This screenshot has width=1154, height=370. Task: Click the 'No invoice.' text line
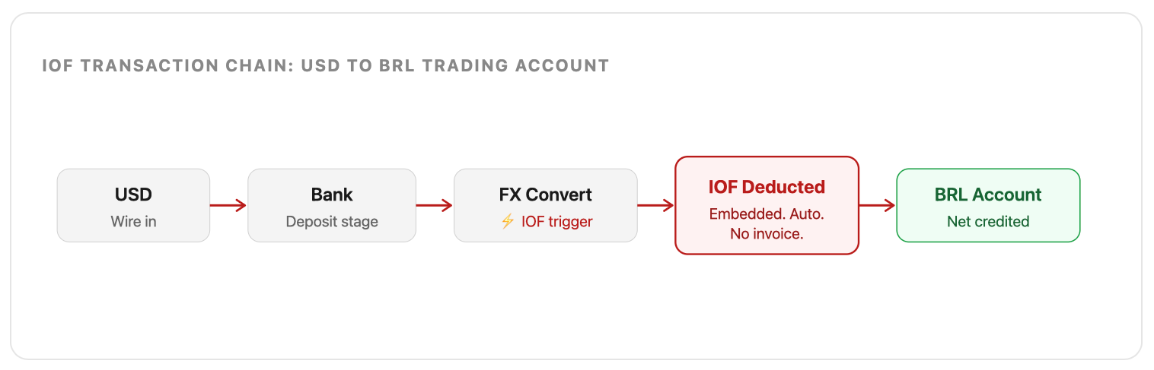pyautogui.click(x=767, y=234)
